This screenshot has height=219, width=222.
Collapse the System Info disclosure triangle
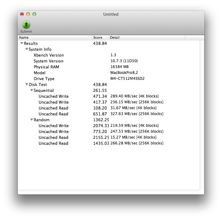(27, 49)
